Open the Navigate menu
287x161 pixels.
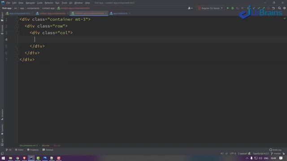click(30, 3)
